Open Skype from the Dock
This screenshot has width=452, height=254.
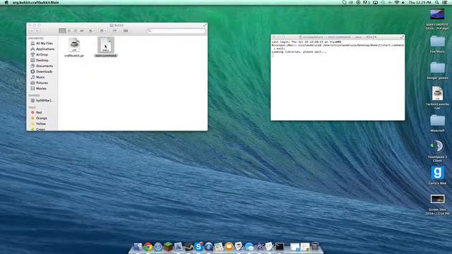coord(198,247)
